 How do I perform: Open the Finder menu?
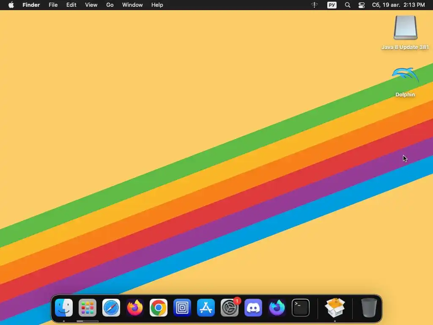coord(31,5)
